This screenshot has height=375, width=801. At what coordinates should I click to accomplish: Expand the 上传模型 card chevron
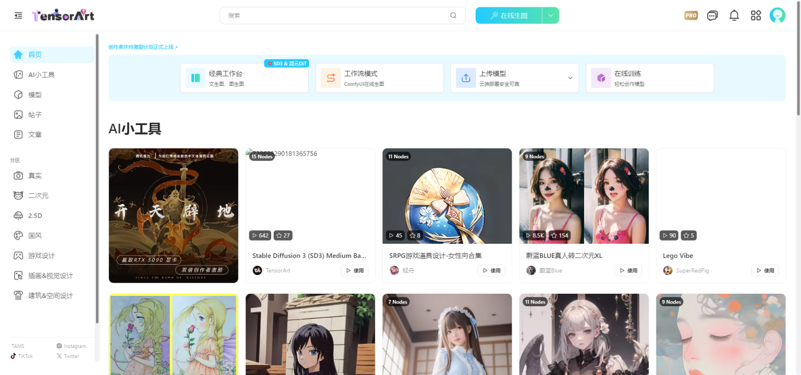pos(570,78)
